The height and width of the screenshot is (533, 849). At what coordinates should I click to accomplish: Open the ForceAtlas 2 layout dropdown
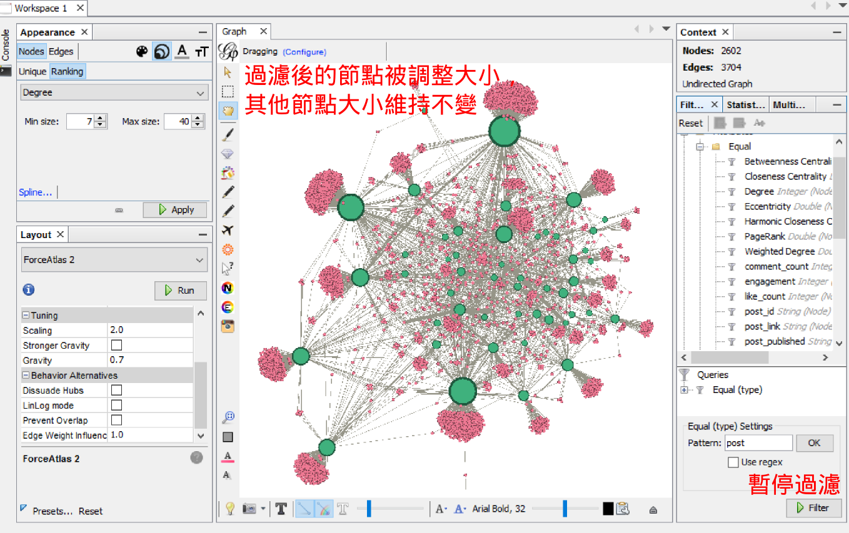pos(114,260)
